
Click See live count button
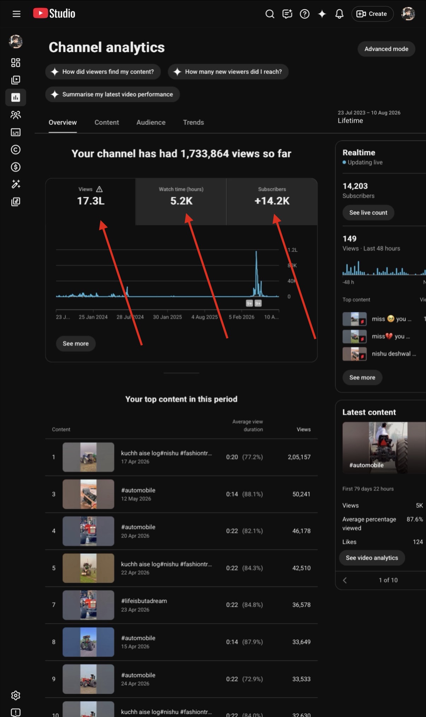pos(368,212)
